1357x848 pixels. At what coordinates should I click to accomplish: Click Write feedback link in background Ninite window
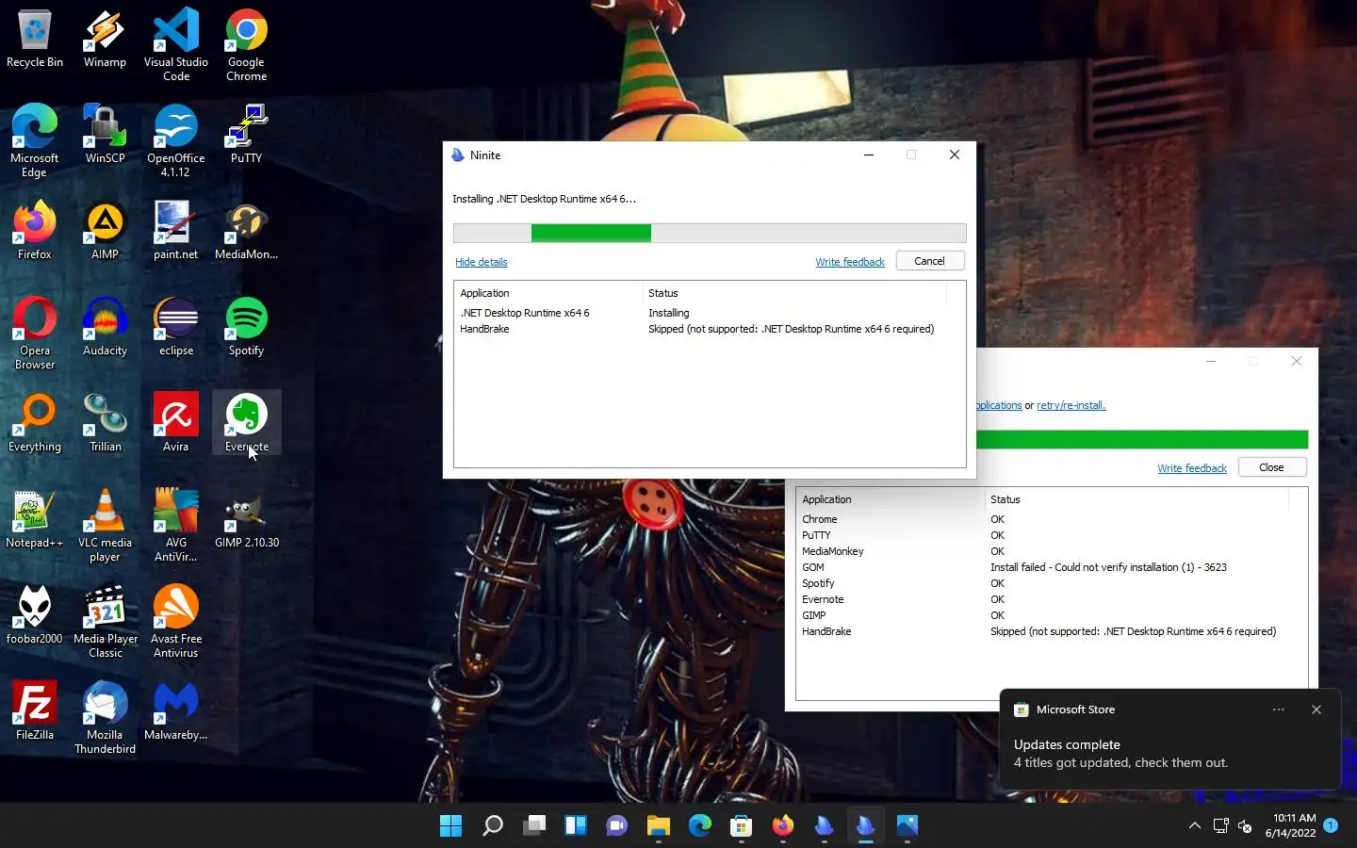tap(1192, 468)
